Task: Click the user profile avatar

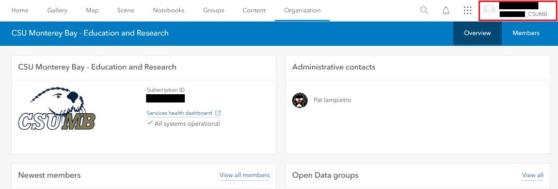Action: (489, 10)
